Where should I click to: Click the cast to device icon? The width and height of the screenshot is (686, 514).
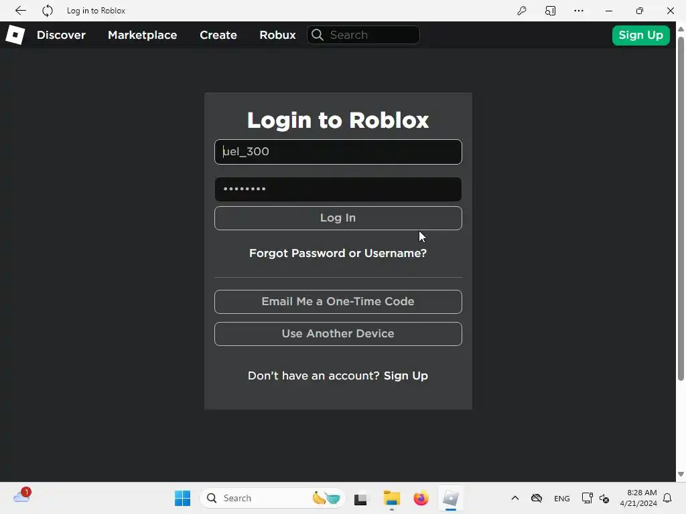pos(551,11)
